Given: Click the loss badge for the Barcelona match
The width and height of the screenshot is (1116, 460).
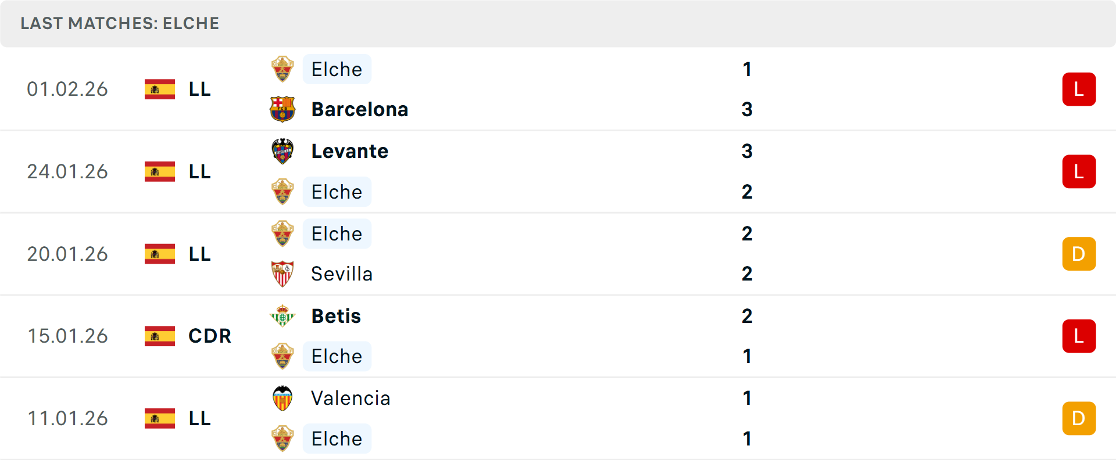Looking at the screenshot, I should [1079, 89].
